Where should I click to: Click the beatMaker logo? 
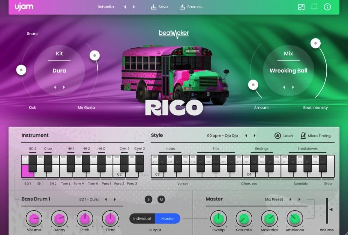click(174, 34)
